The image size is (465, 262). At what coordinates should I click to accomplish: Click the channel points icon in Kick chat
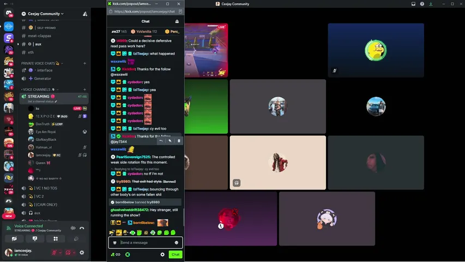116,254
